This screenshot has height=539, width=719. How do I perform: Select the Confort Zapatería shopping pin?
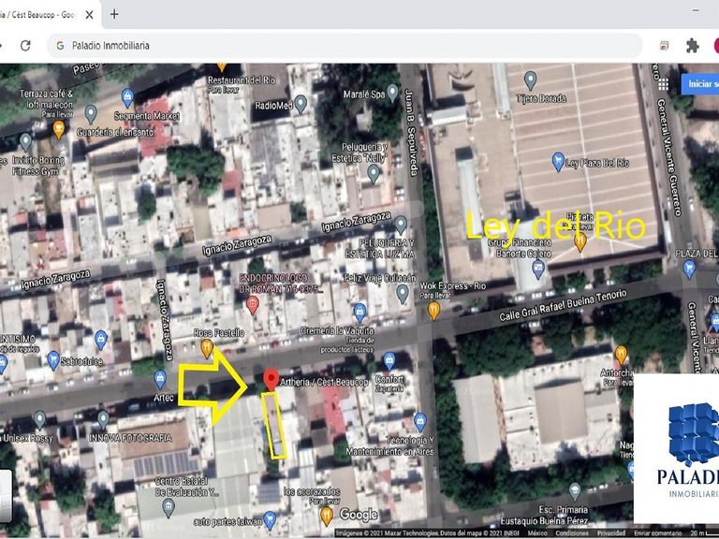click(x=389, y=361)
